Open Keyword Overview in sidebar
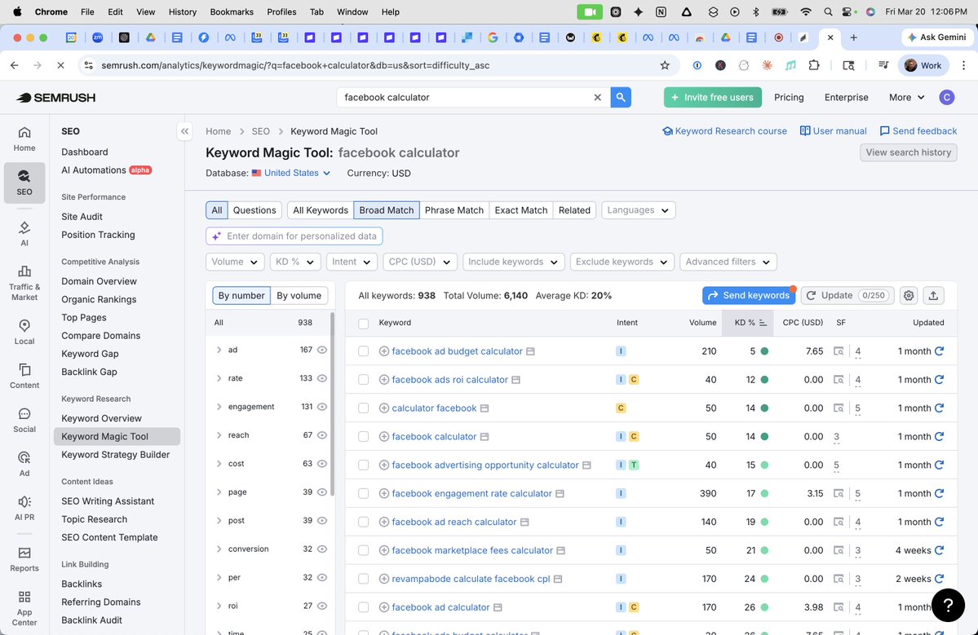The width and height of the screenshot is (978, 635). [x=101, y=418]
